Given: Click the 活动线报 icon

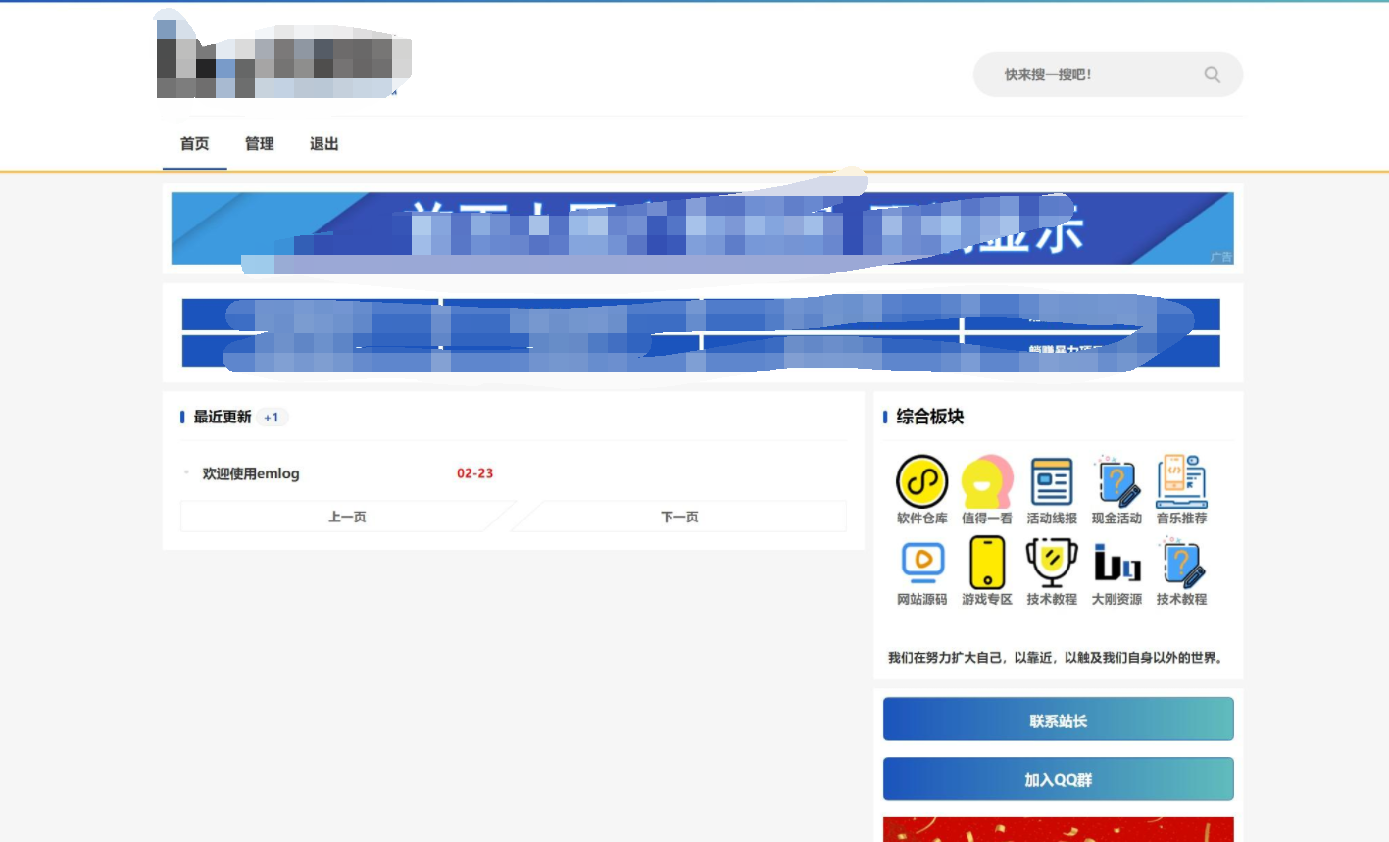Looking at the screenshot, I should 1052,480.
